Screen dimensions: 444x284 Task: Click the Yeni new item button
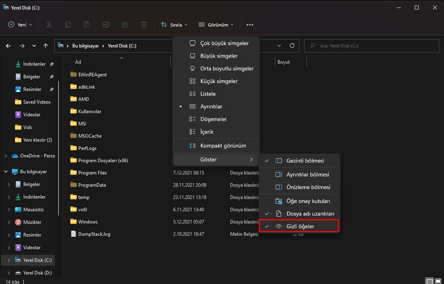click(20, 25)
